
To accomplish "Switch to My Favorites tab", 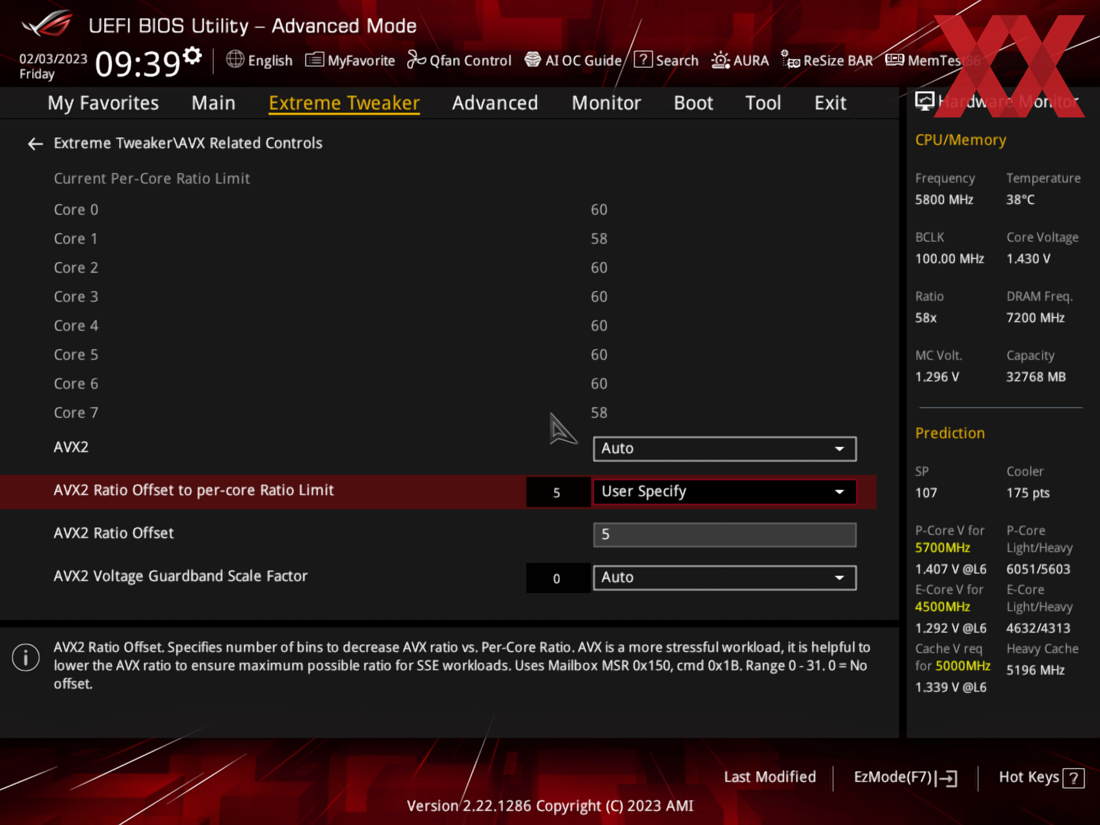I will [103, 103].
